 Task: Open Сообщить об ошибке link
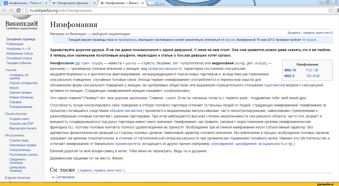19,77
